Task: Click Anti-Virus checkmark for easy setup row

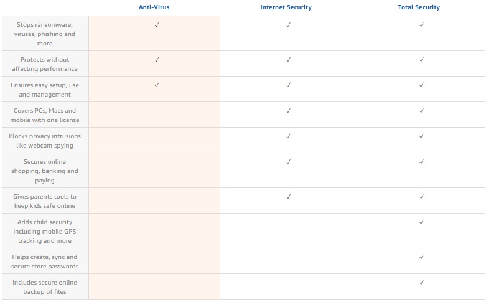Action: 157,85
